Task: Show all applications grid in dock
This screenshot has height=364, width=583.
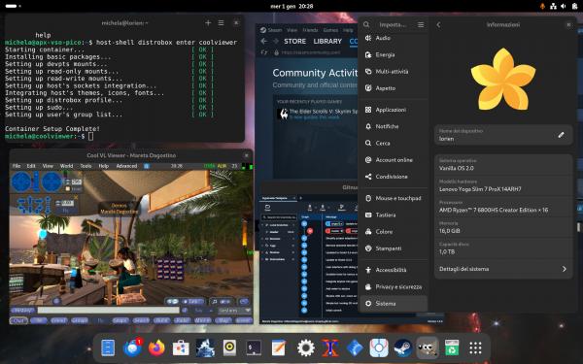Action: pos(475,348)
